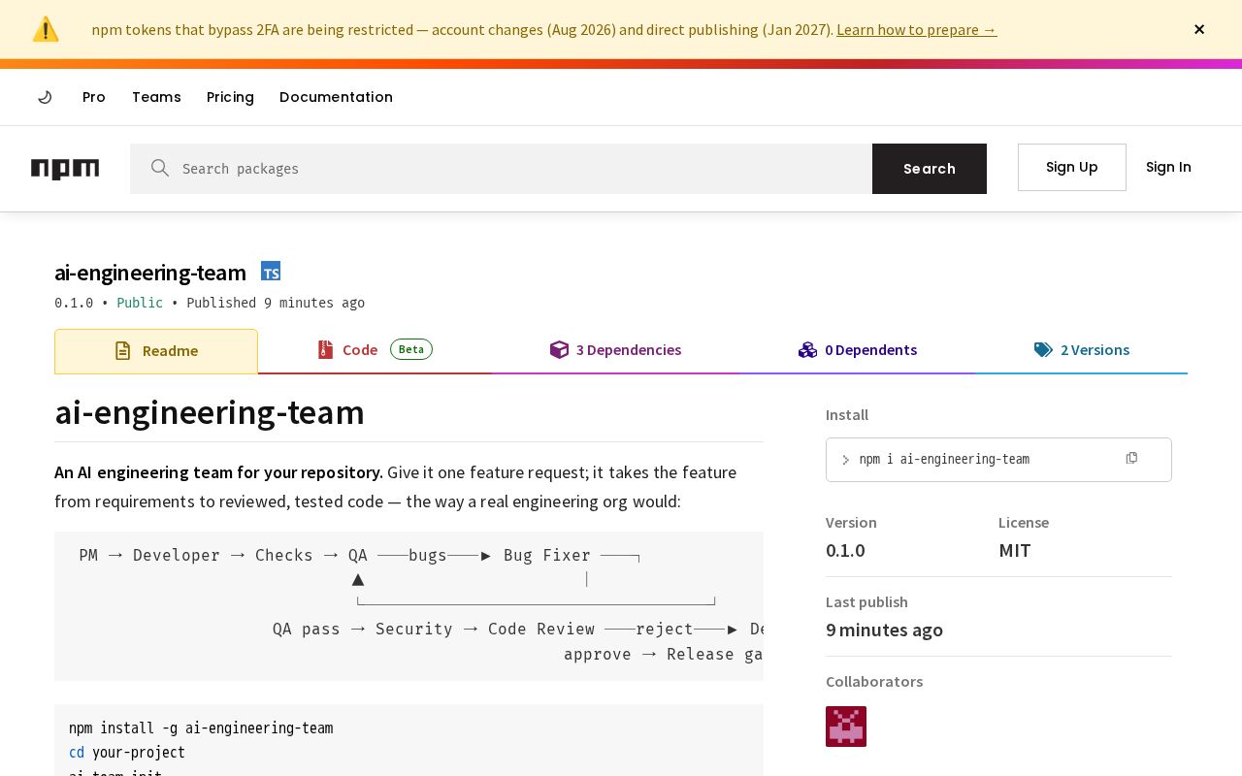Image resolution: width=1242 pixels, height=776 pixels.
Task: Show the 2 Versions tab
Action: tap(1082, 350)
